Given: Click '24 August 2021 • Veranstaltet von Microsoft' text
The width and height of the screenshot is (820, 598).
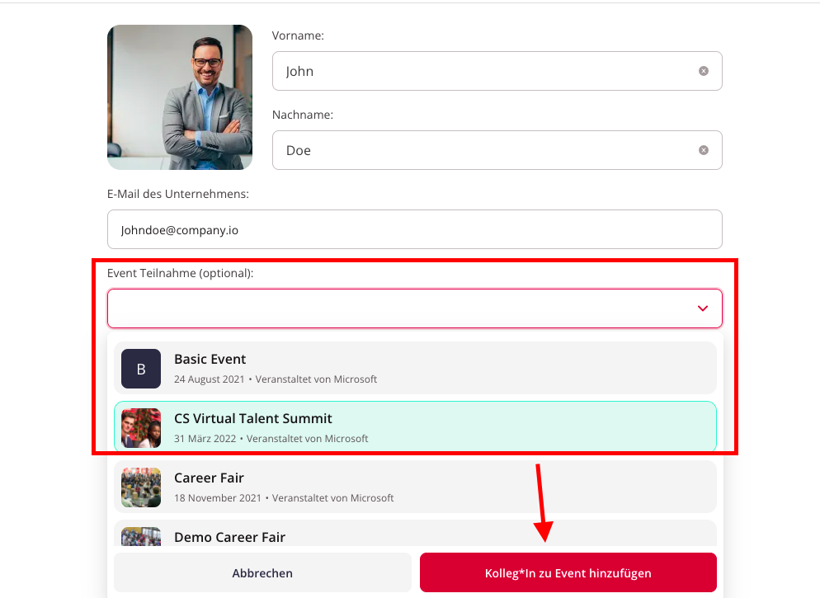Looking at the screenshot, I should coord(276,379).
